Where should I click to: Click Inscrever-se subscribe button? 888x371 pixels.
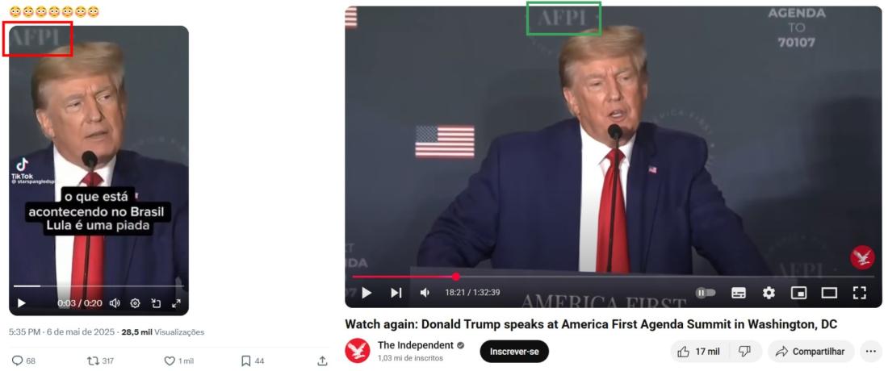(514, 351)
